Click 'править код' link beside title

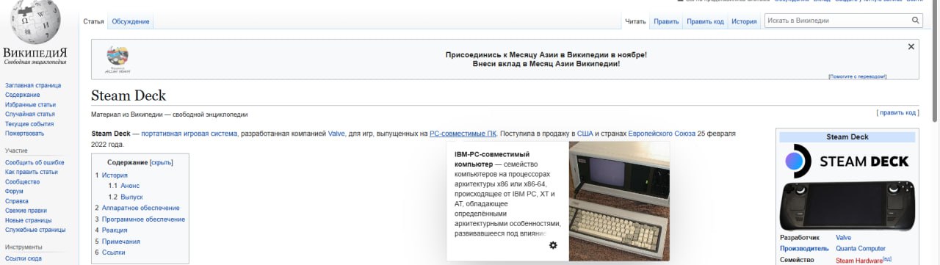tap(898, 112)
